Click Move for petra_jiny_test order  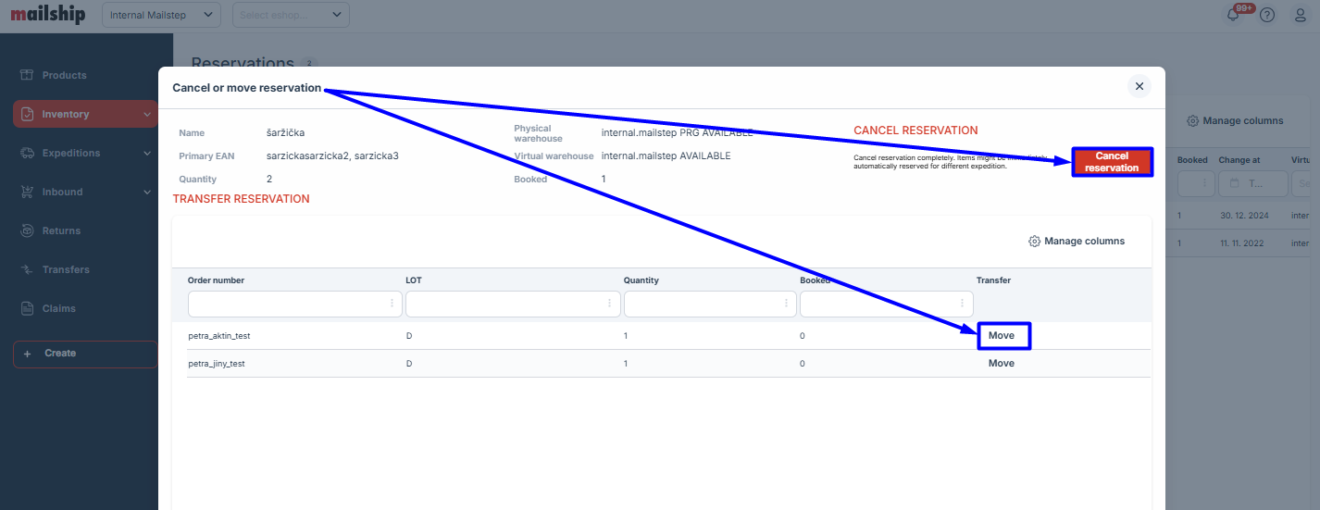click(x=1002, y=364)
